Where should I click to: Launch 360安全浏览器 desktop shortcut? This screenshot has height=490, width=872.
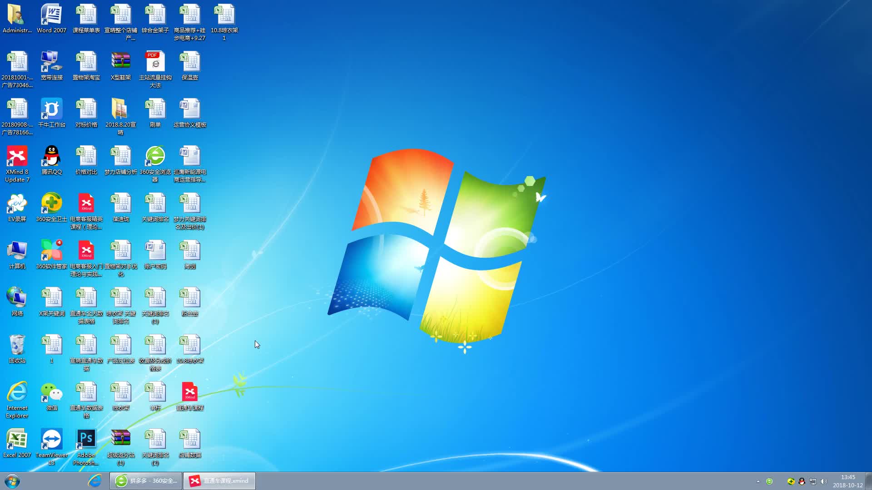click(x=155, y=164)
